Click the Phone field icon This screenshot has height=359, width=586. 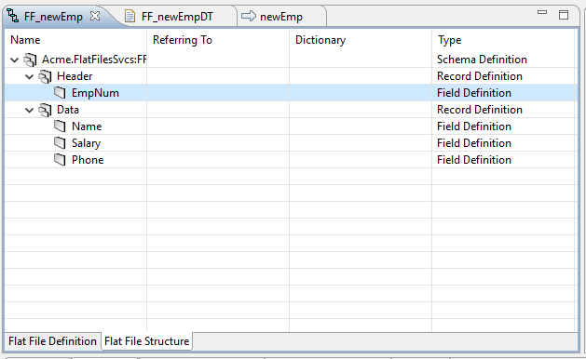tap(60, 160)
